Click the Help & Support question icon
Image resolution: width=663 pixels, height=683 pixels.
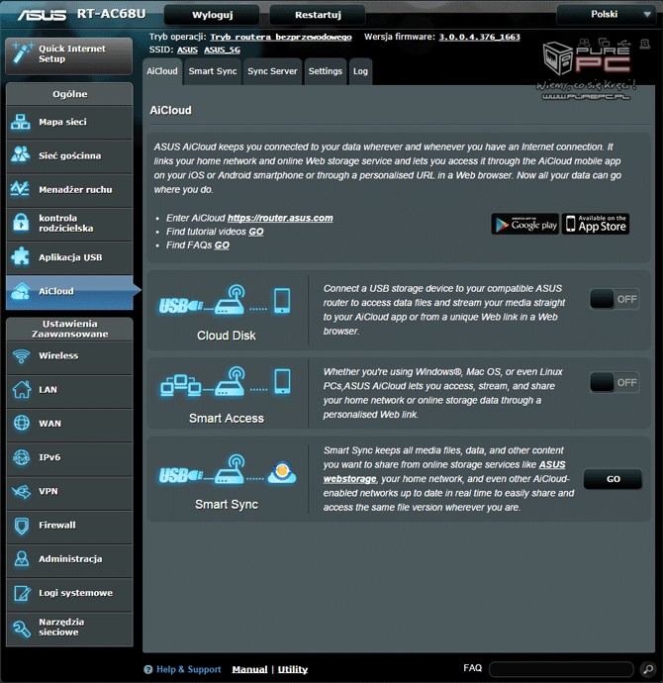pyautogui.click(x=148, y=669)
